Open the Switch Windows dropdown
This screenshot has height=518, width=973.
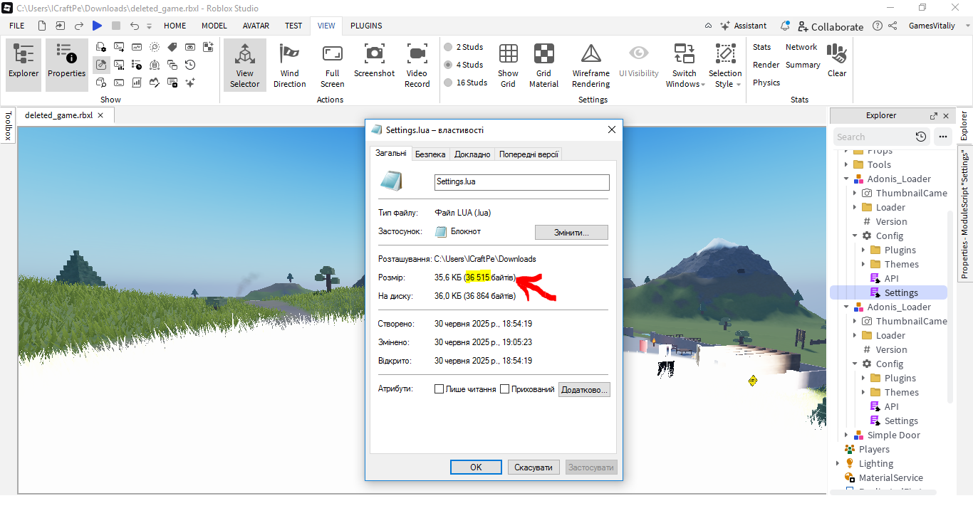pos(685,64)
